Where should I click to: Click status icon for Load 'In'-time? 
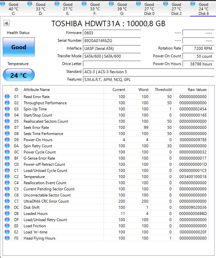pyautogui.click(x=7, y=232)
